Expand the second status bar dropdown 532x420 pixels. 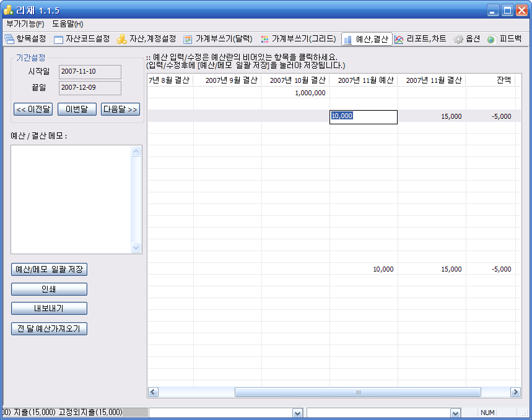456,413
